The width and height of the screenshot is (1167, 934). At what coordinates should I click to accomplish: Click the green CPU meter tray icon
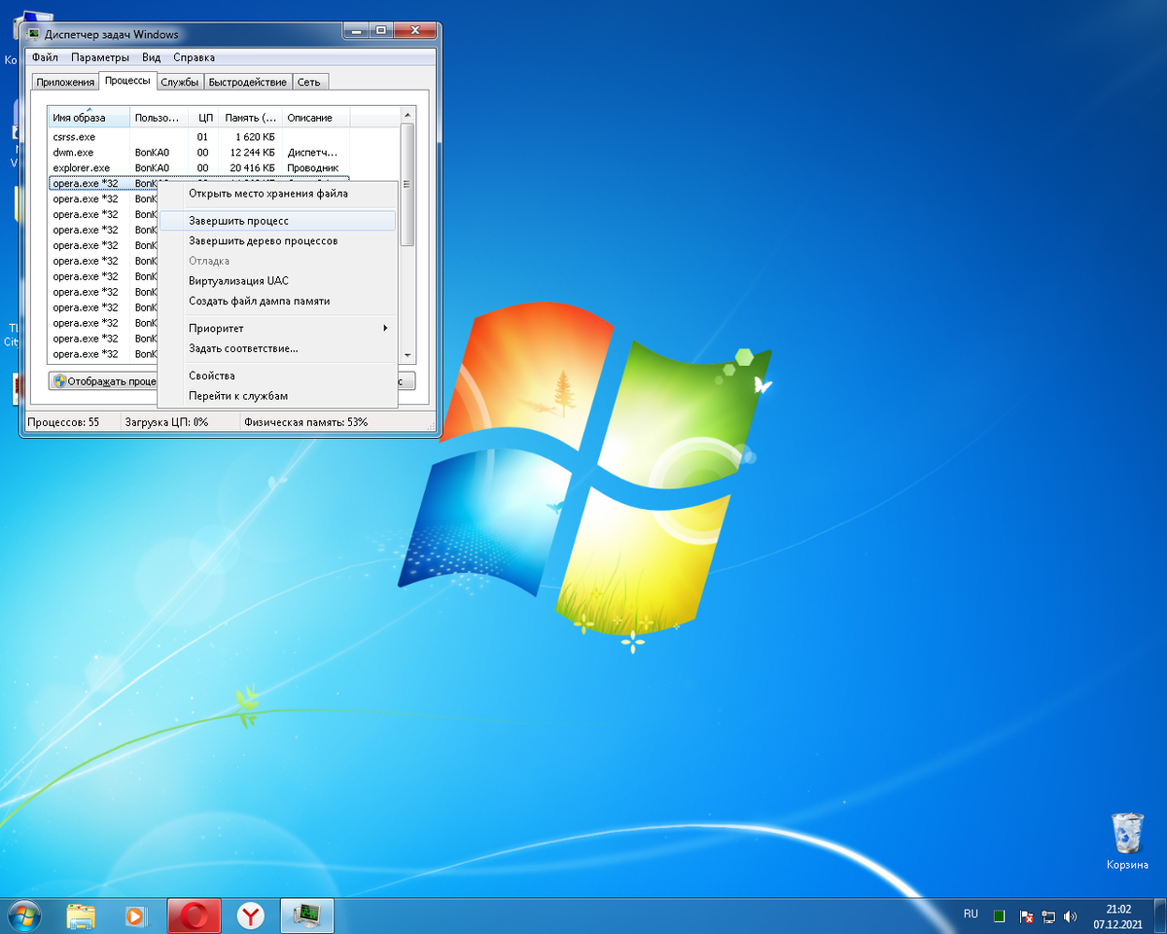999,916
